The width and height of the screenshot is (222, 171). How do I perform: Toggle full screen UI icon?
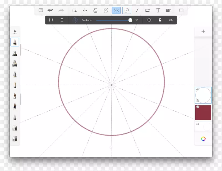coord(181,10)
